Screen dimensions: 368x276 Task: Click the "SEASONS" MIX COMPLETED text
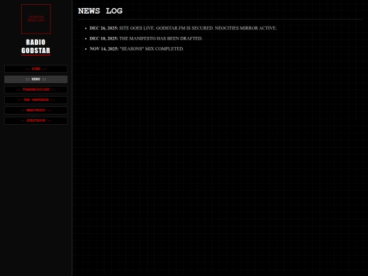click(152, 49)
